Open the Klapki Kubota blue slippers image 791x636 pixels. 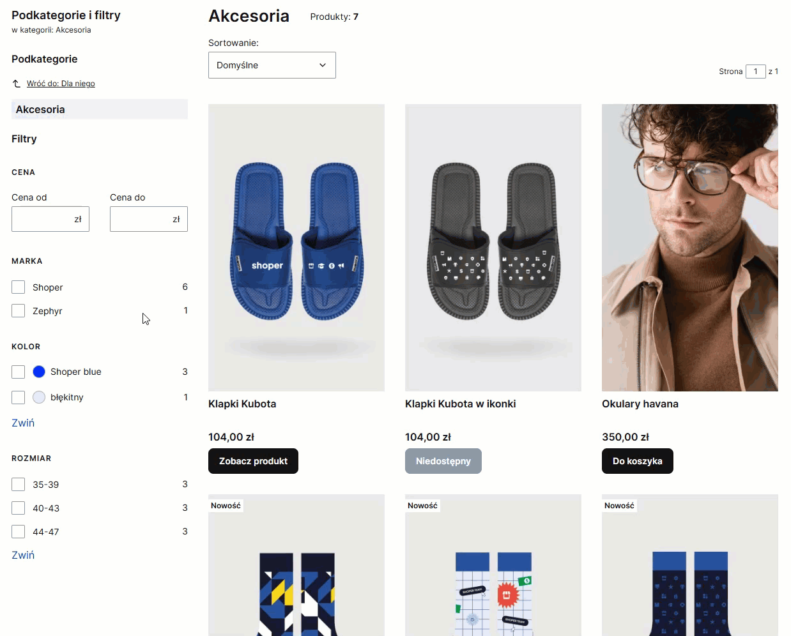pyautogui.click(x=296, y=248)
